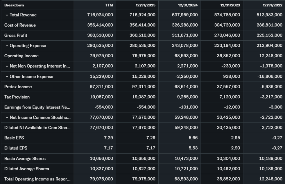
Task: Click the Operating Income row label
Action: point(21,56)
